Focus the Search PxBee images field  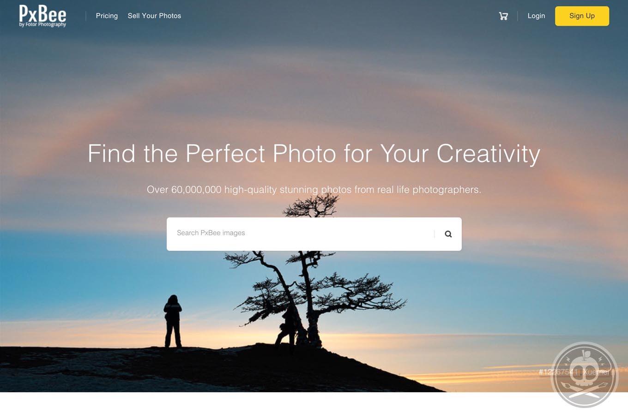tap(300, 234)
